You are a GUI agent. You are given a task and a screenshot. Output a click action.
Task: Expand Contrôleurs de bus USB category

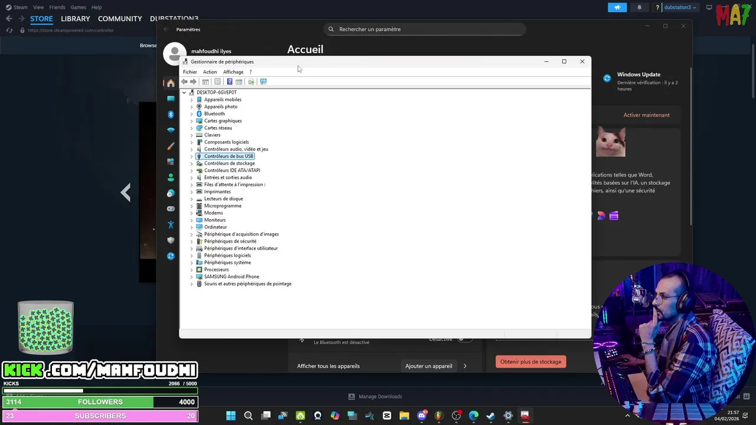point(191,156)
